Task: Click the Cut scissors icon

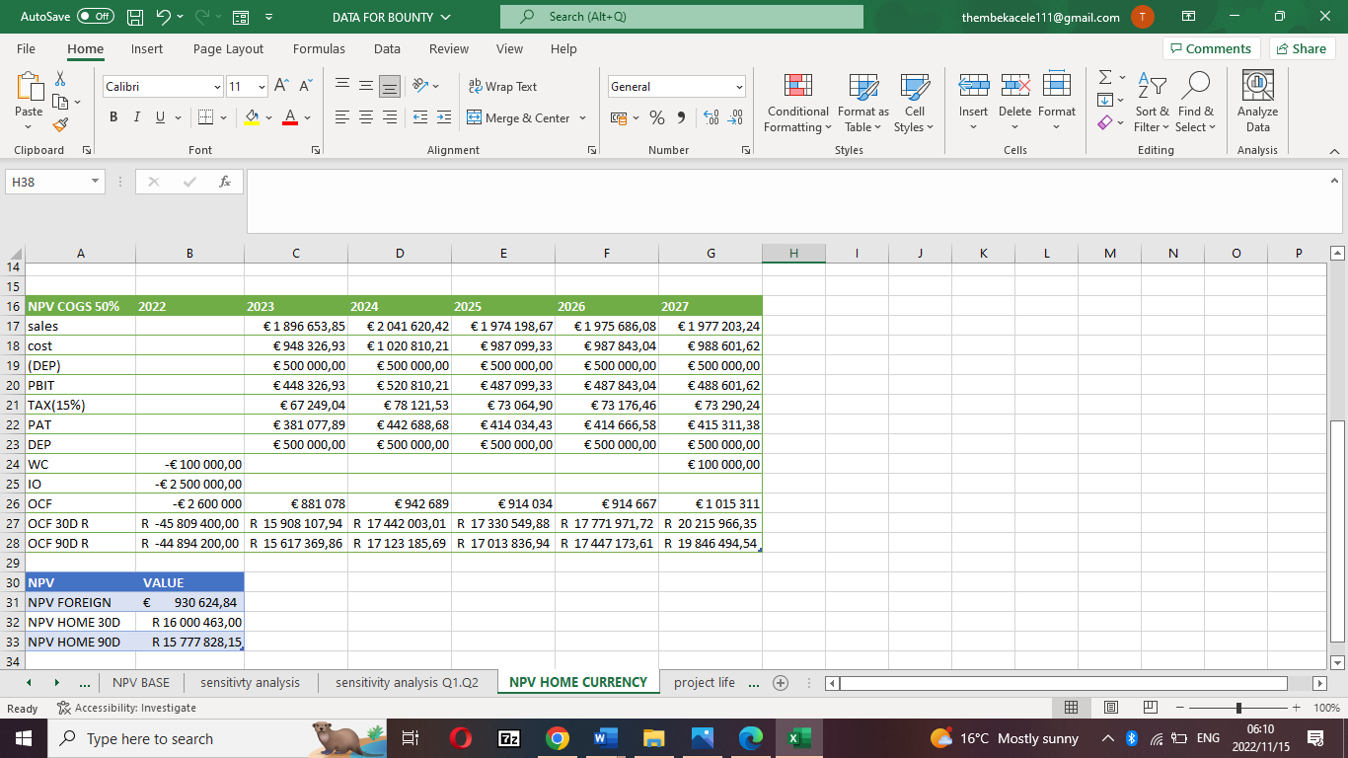Action: coord(59,78)
